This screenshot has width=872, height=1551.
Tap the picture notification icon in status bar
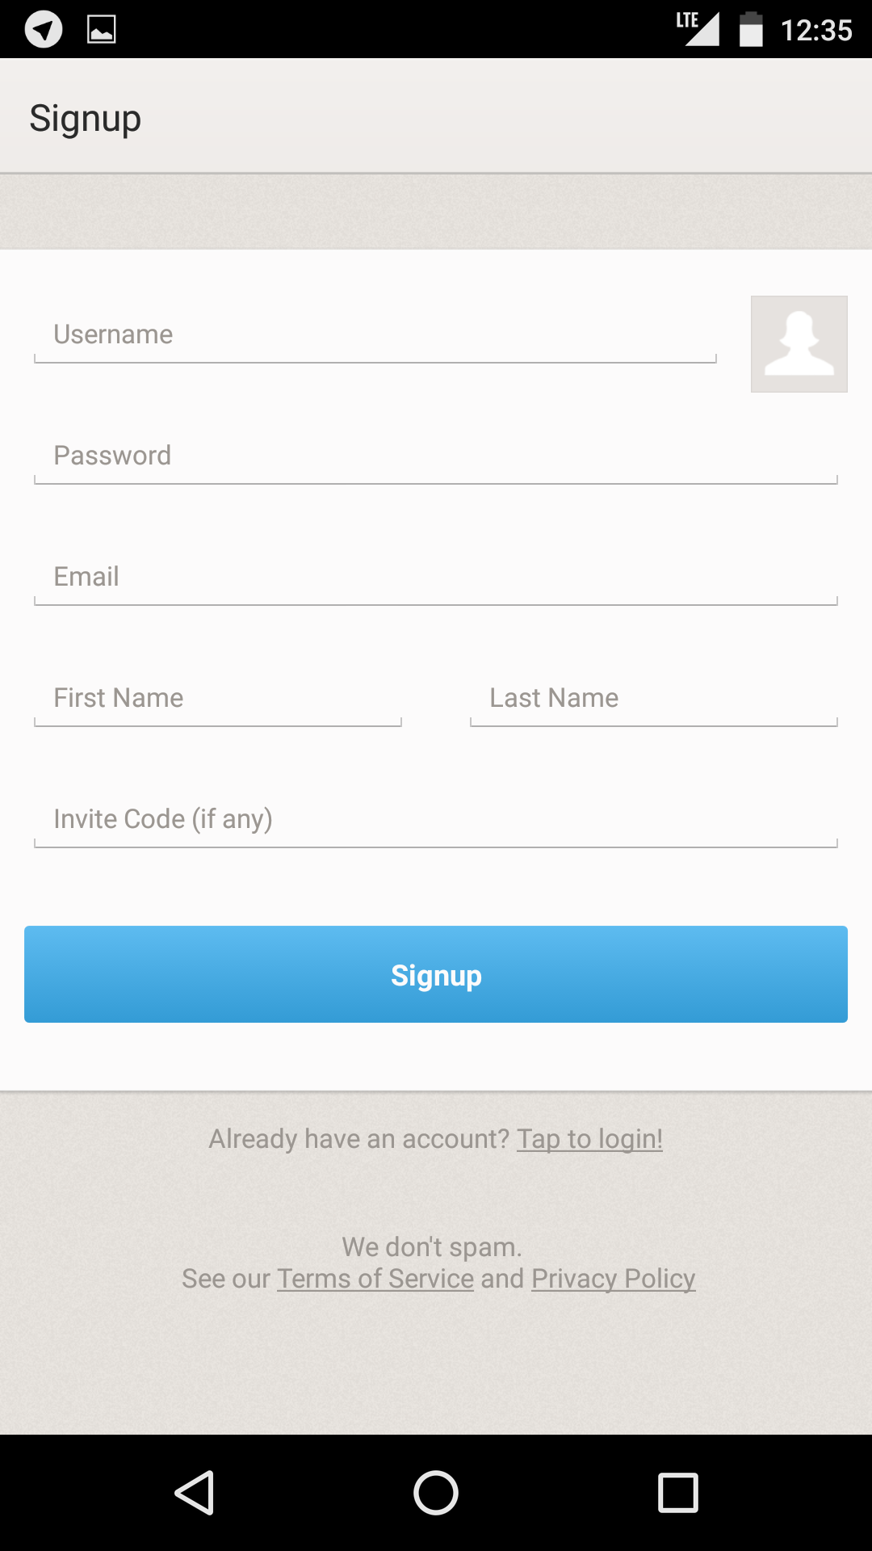click(x=101, y=30)
